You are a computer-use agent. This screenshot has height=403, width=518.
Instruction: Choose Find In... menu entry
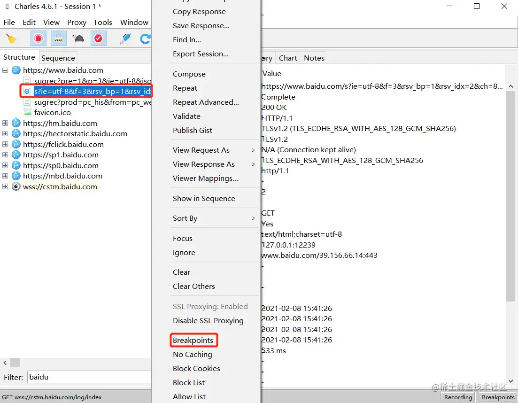coord(186,39)
